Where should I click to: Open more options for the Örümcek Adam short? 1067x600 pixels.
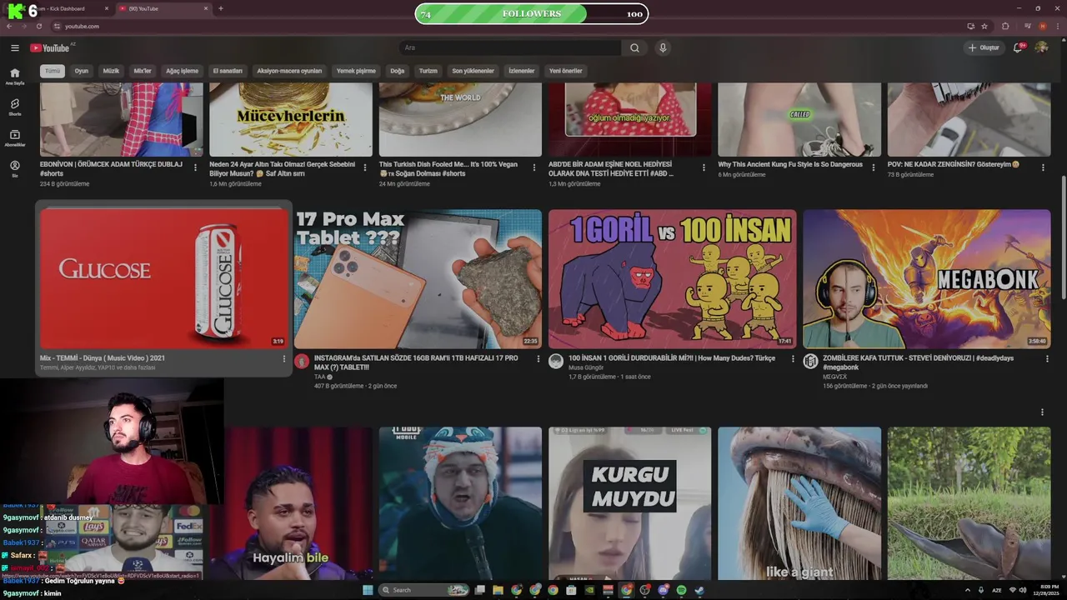(195, 167)
